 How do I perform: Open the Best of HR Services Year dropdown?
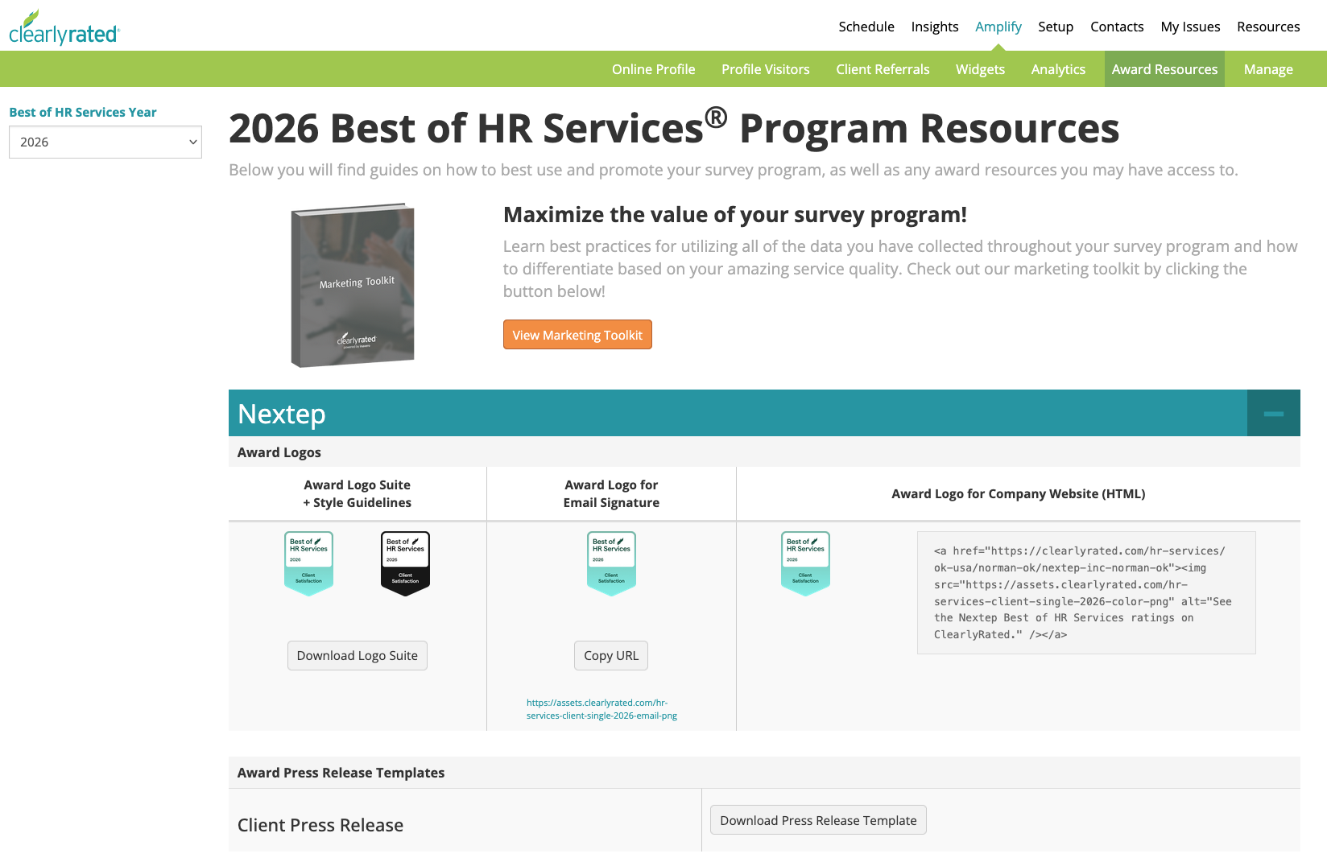coord(105,142)
